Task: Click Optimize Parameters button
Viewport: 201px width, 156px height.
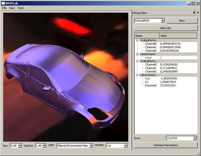Action: tap(166, 145)
